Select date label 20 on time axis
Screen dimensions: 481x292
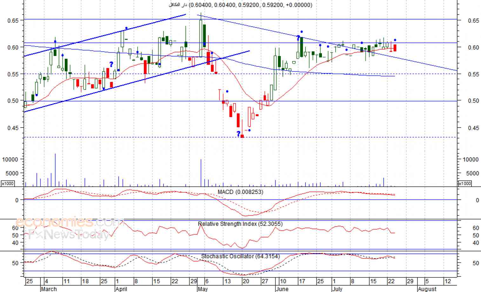(246, 281)
